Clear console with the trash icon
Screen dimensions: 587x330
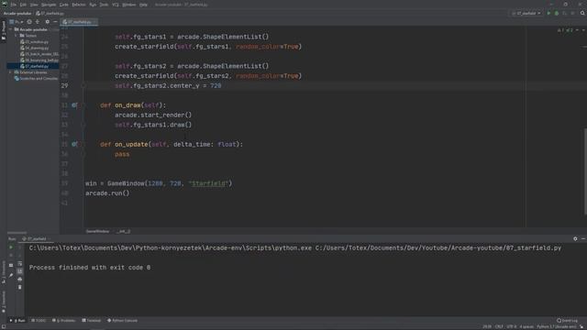pos(20,287)
